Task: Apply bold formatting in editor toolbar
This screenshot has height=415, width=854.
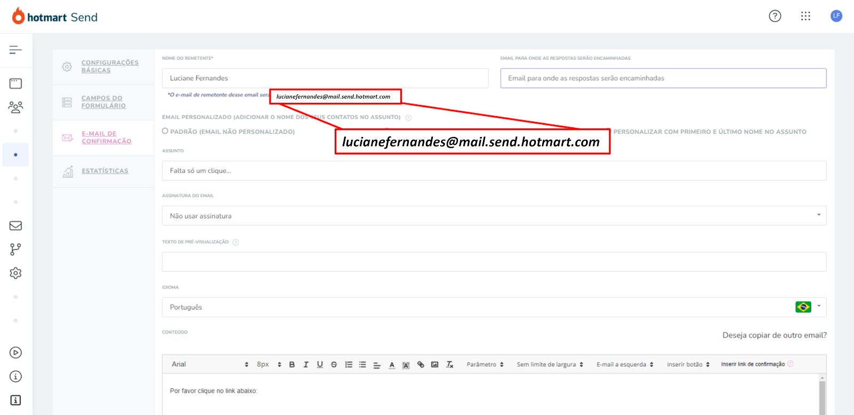Action: point(292,365)
